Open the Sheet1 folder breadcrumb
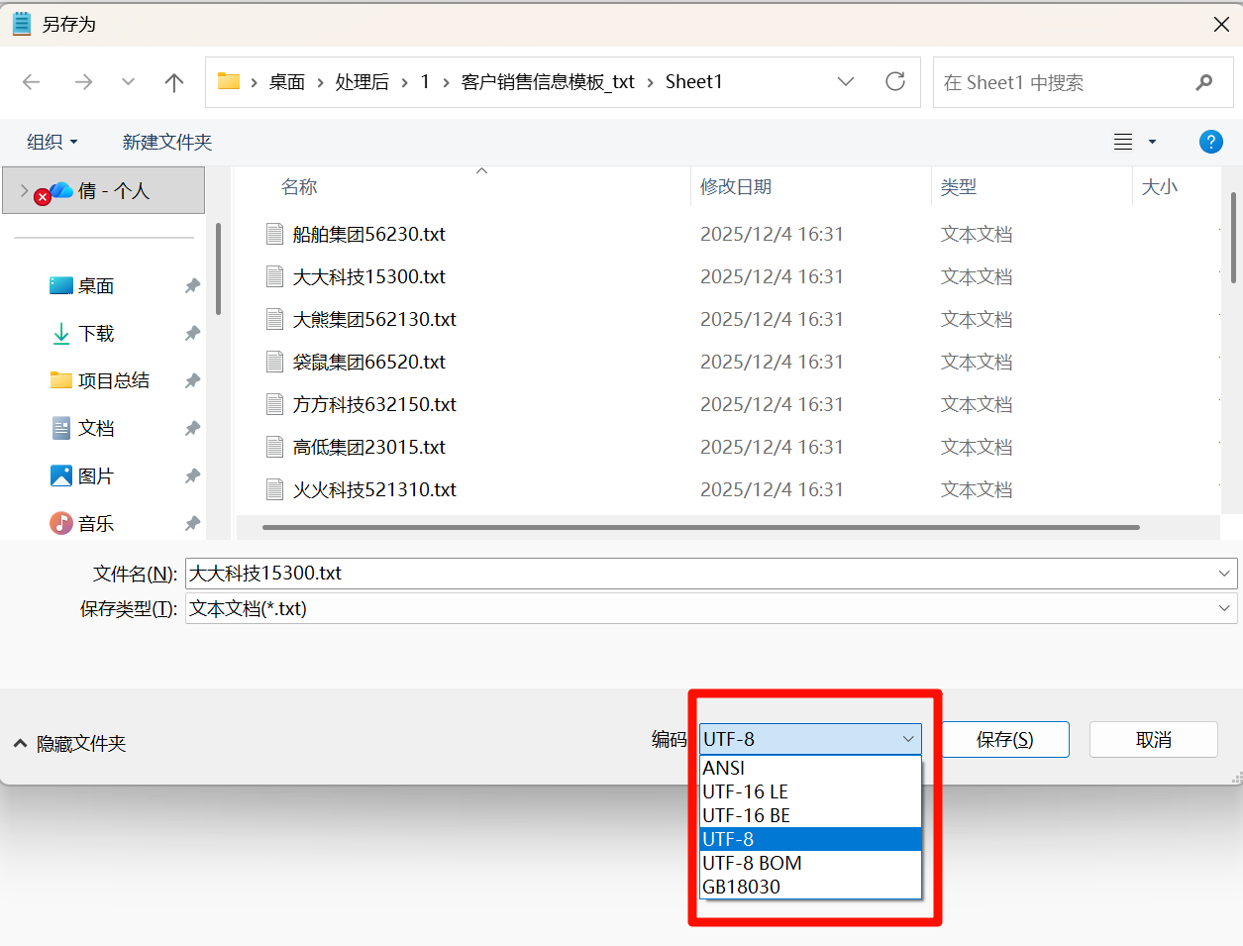 (x=693, y=82)
